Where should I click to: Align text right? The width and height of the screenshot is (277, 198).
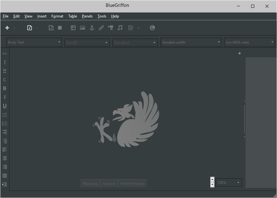coord(5,167)
